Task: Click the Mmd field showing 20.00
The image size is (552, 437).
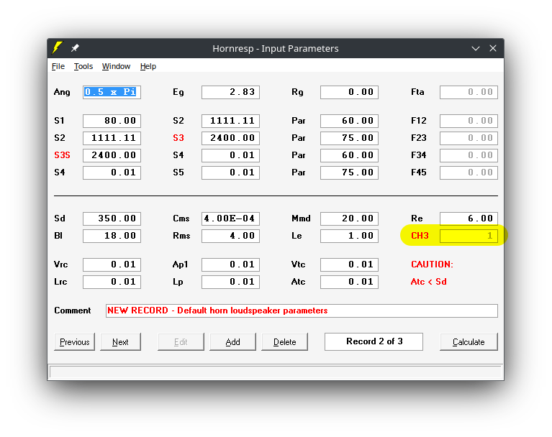Action: pyautogui.click(x=349, y=218)
